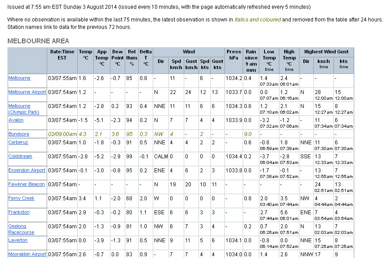This screenshot has width=392, height=258.
Task: Click the Date/Time EST column header
Action: 62,55
